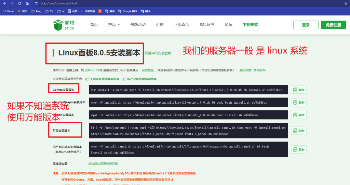Screen dimensions: 350x185
Task: Select the 价格 nav item
Action: [x=160, y=25]
